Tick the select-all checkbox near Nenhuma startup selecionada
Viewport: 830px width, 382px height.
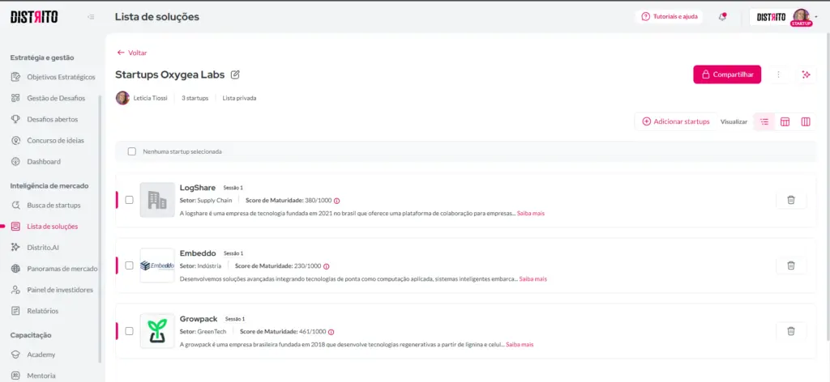tap(132, 151)
